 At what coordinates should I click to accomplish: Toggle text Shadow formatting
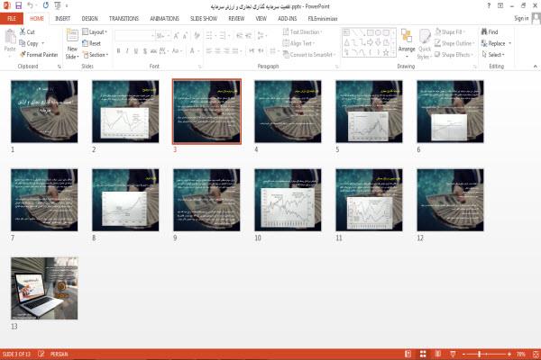point(145,51)
